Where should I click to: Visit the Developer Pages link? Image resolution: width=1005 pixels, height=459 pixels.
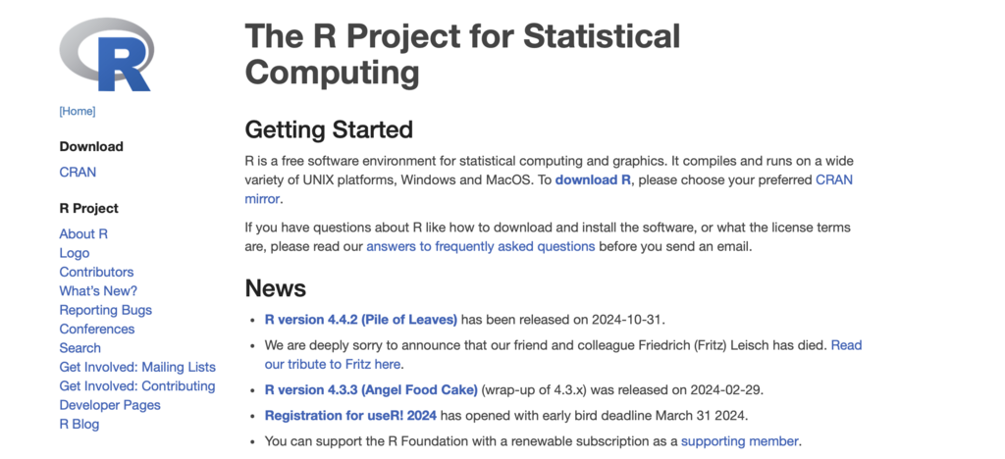pos(110,405)
